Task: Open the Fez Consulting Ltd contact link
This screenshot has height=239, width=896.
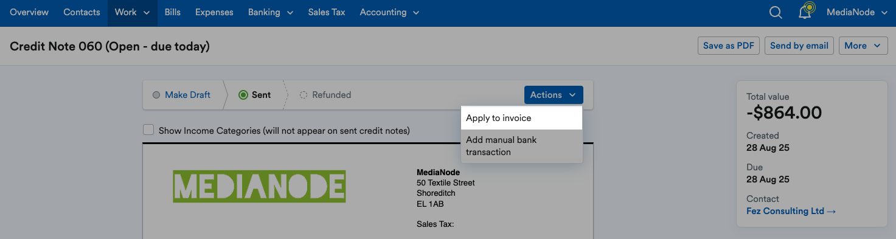Action: tap(791, 211)
